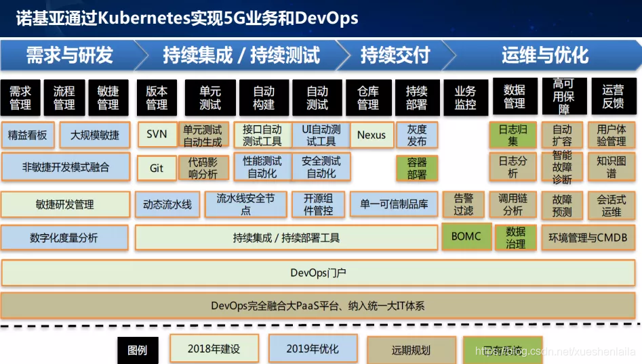Click the black 运营反馈 category box
This screenshot has height=364, width=642.
614,96
